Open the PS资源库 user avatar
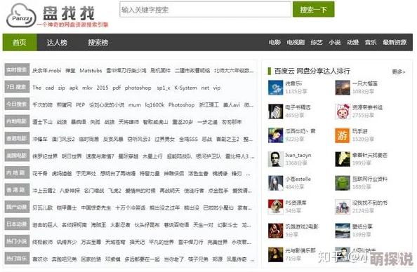The width and height of the screenshot is (417, 272). (x=275, y=207)
